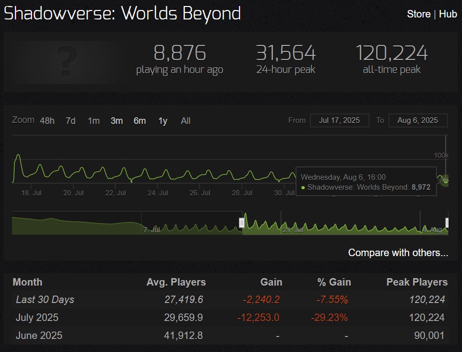
Task: Click the -12,253.0 gain value
Action: (x=258, y=318)
